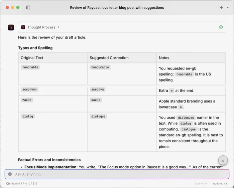Click the honourable code snippet
This screenshot has height=188, width=234.
(100, 67)
